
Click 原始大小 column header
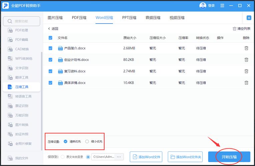click(x=130, y=38)
